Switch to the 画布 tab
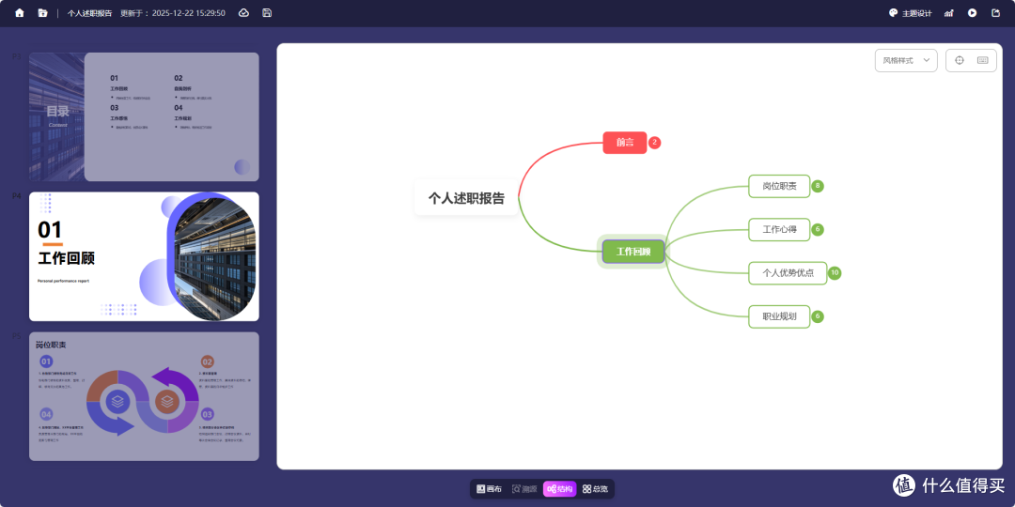Viewport: 1015px width, 507px height. (x=489, y=489)
